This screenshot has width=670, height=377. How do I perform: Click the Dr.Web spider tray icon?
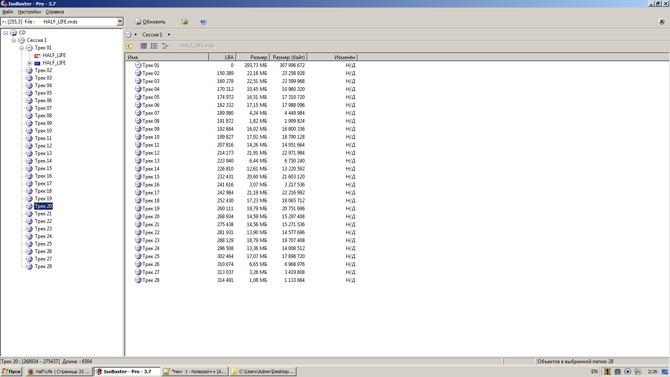(x=618, y=372)
